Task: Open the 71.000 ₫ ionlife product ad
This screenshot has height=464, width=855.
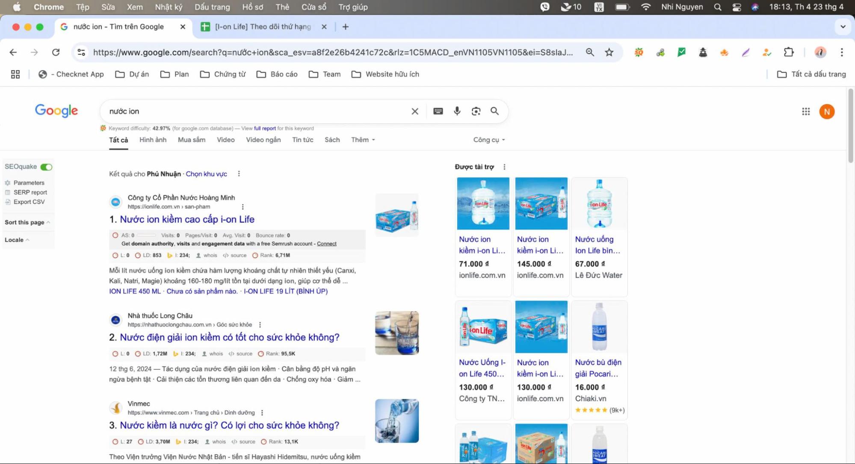Action: (x=483, y=236)
